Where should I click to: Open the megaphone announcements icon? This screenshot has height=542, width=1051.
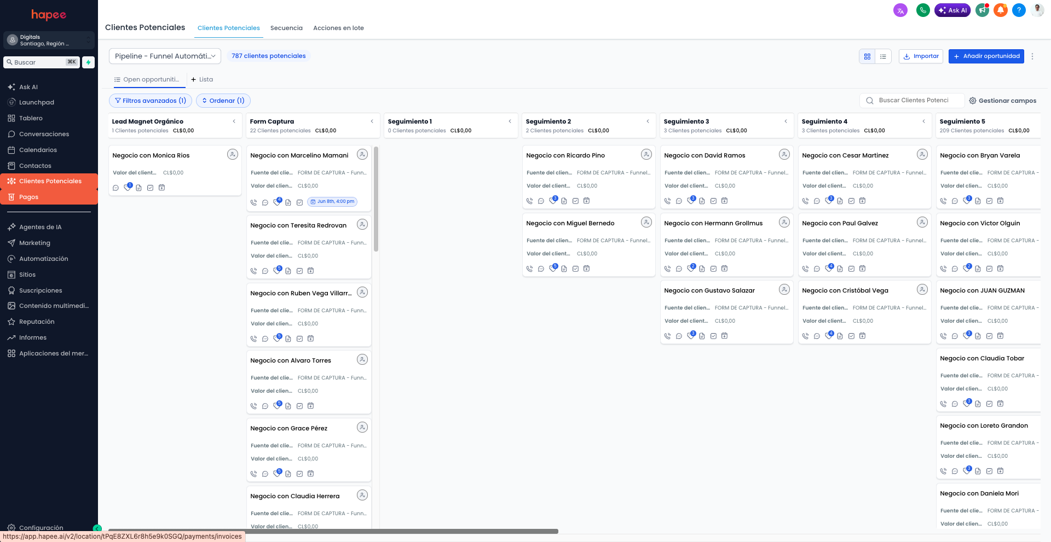tap(983, 10)
